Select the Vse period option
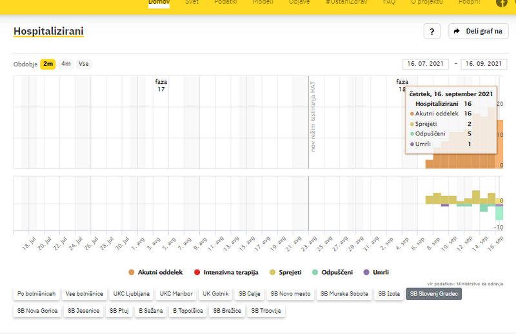This screenshot has height=334, width=516. 84,64
